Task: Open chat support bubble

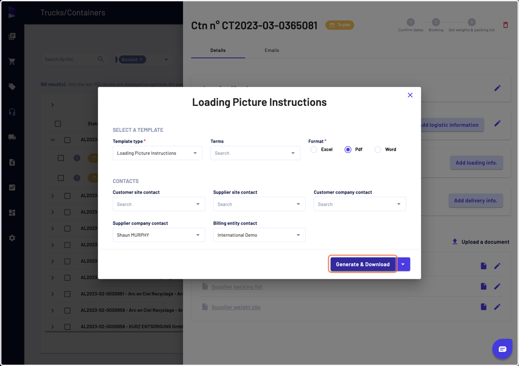Action: click(502, 349)
